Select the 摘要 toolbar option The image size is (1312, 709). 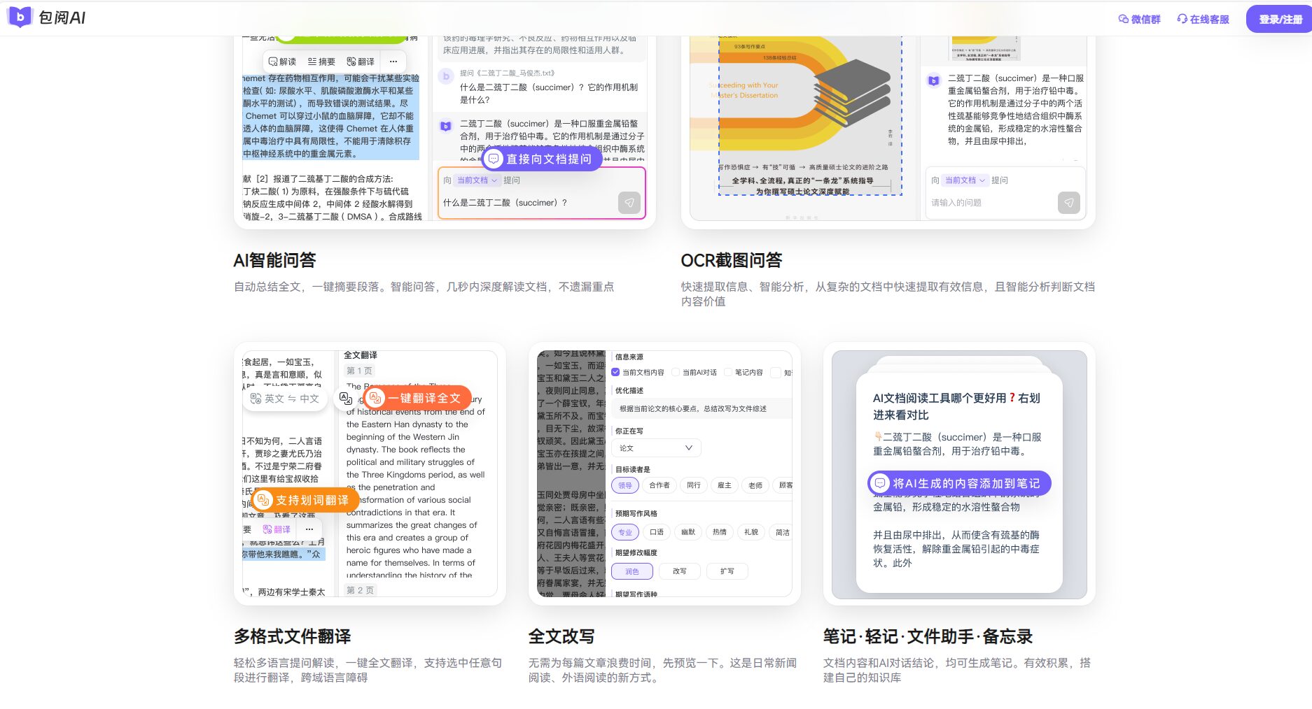321,62
